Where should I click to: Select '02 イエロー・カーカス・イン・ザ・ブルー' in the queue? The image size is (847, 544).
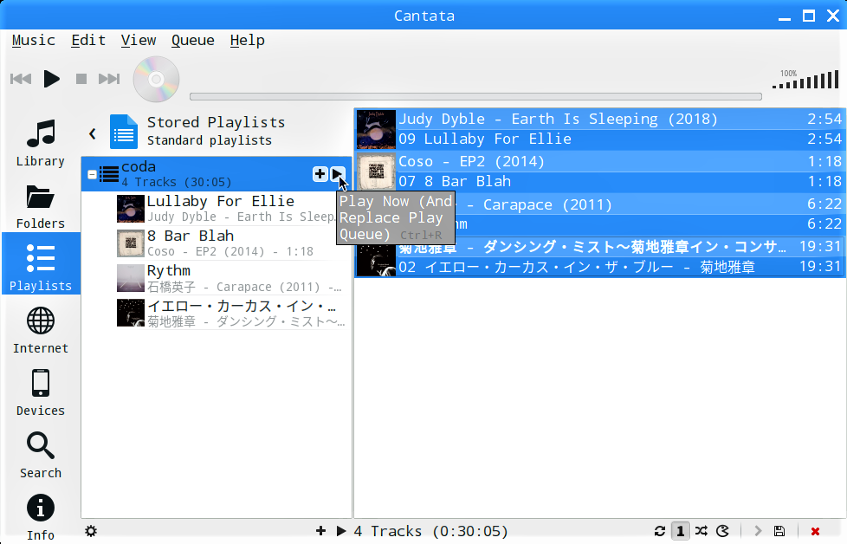coord(599,267)
